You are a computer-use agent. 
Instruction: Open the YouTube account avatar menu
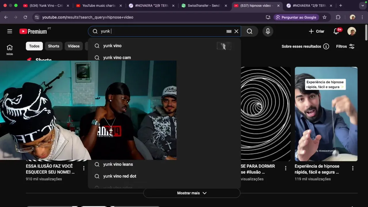point(352,31)
